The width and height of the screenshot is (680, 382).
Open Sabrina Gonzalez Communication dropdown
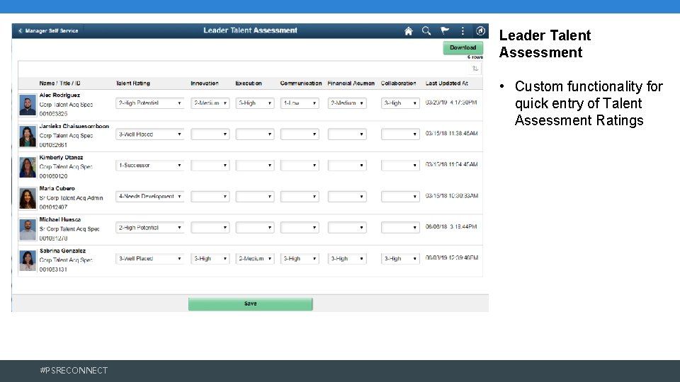click(x=299, y=259)
